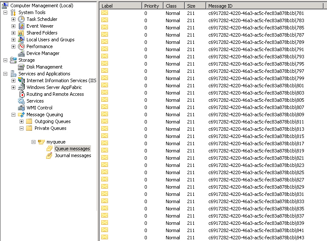Select the Event Viewer icon
This screenshot has height=241, width=327.
click(x=21, y=26)
